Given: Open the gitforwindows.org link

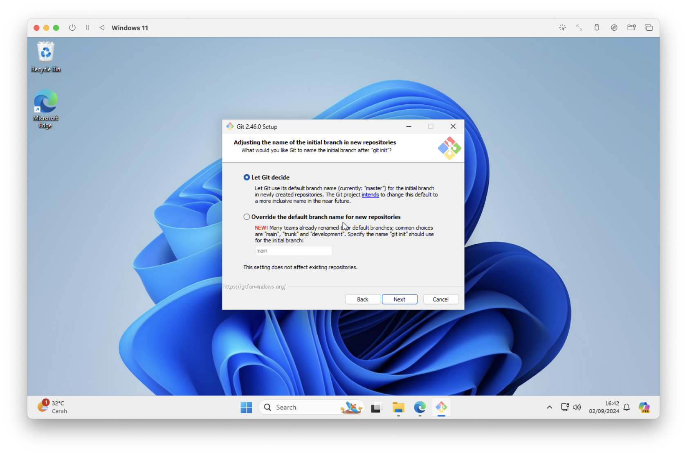Looking at the screenshot, I should coord(254,287).
